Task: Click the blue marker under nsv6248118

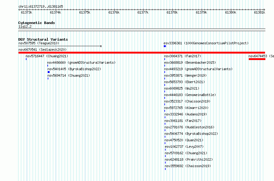Action: 165,163
